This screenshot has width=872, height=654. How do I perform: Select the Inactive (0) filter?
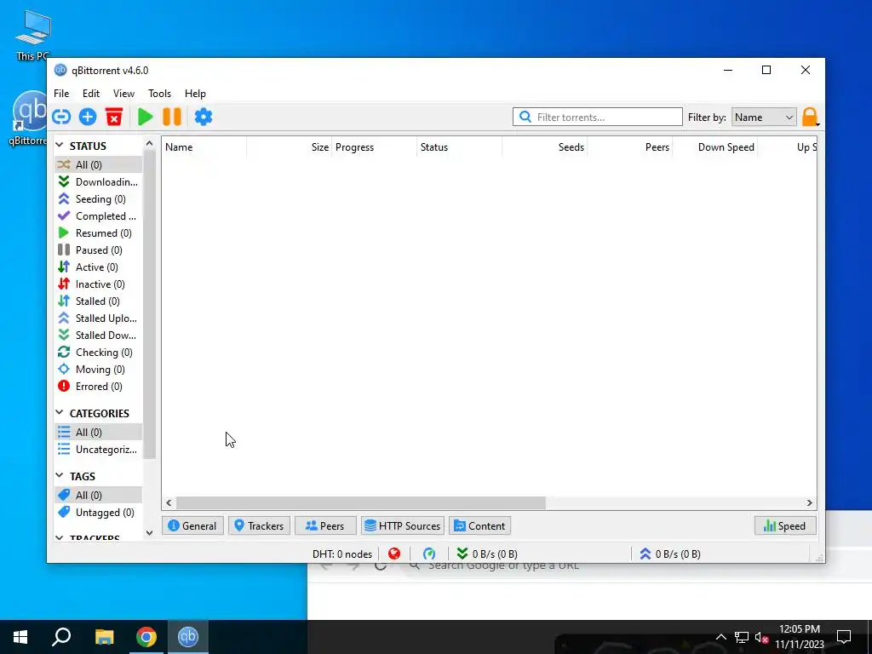[x=99, y=284]
